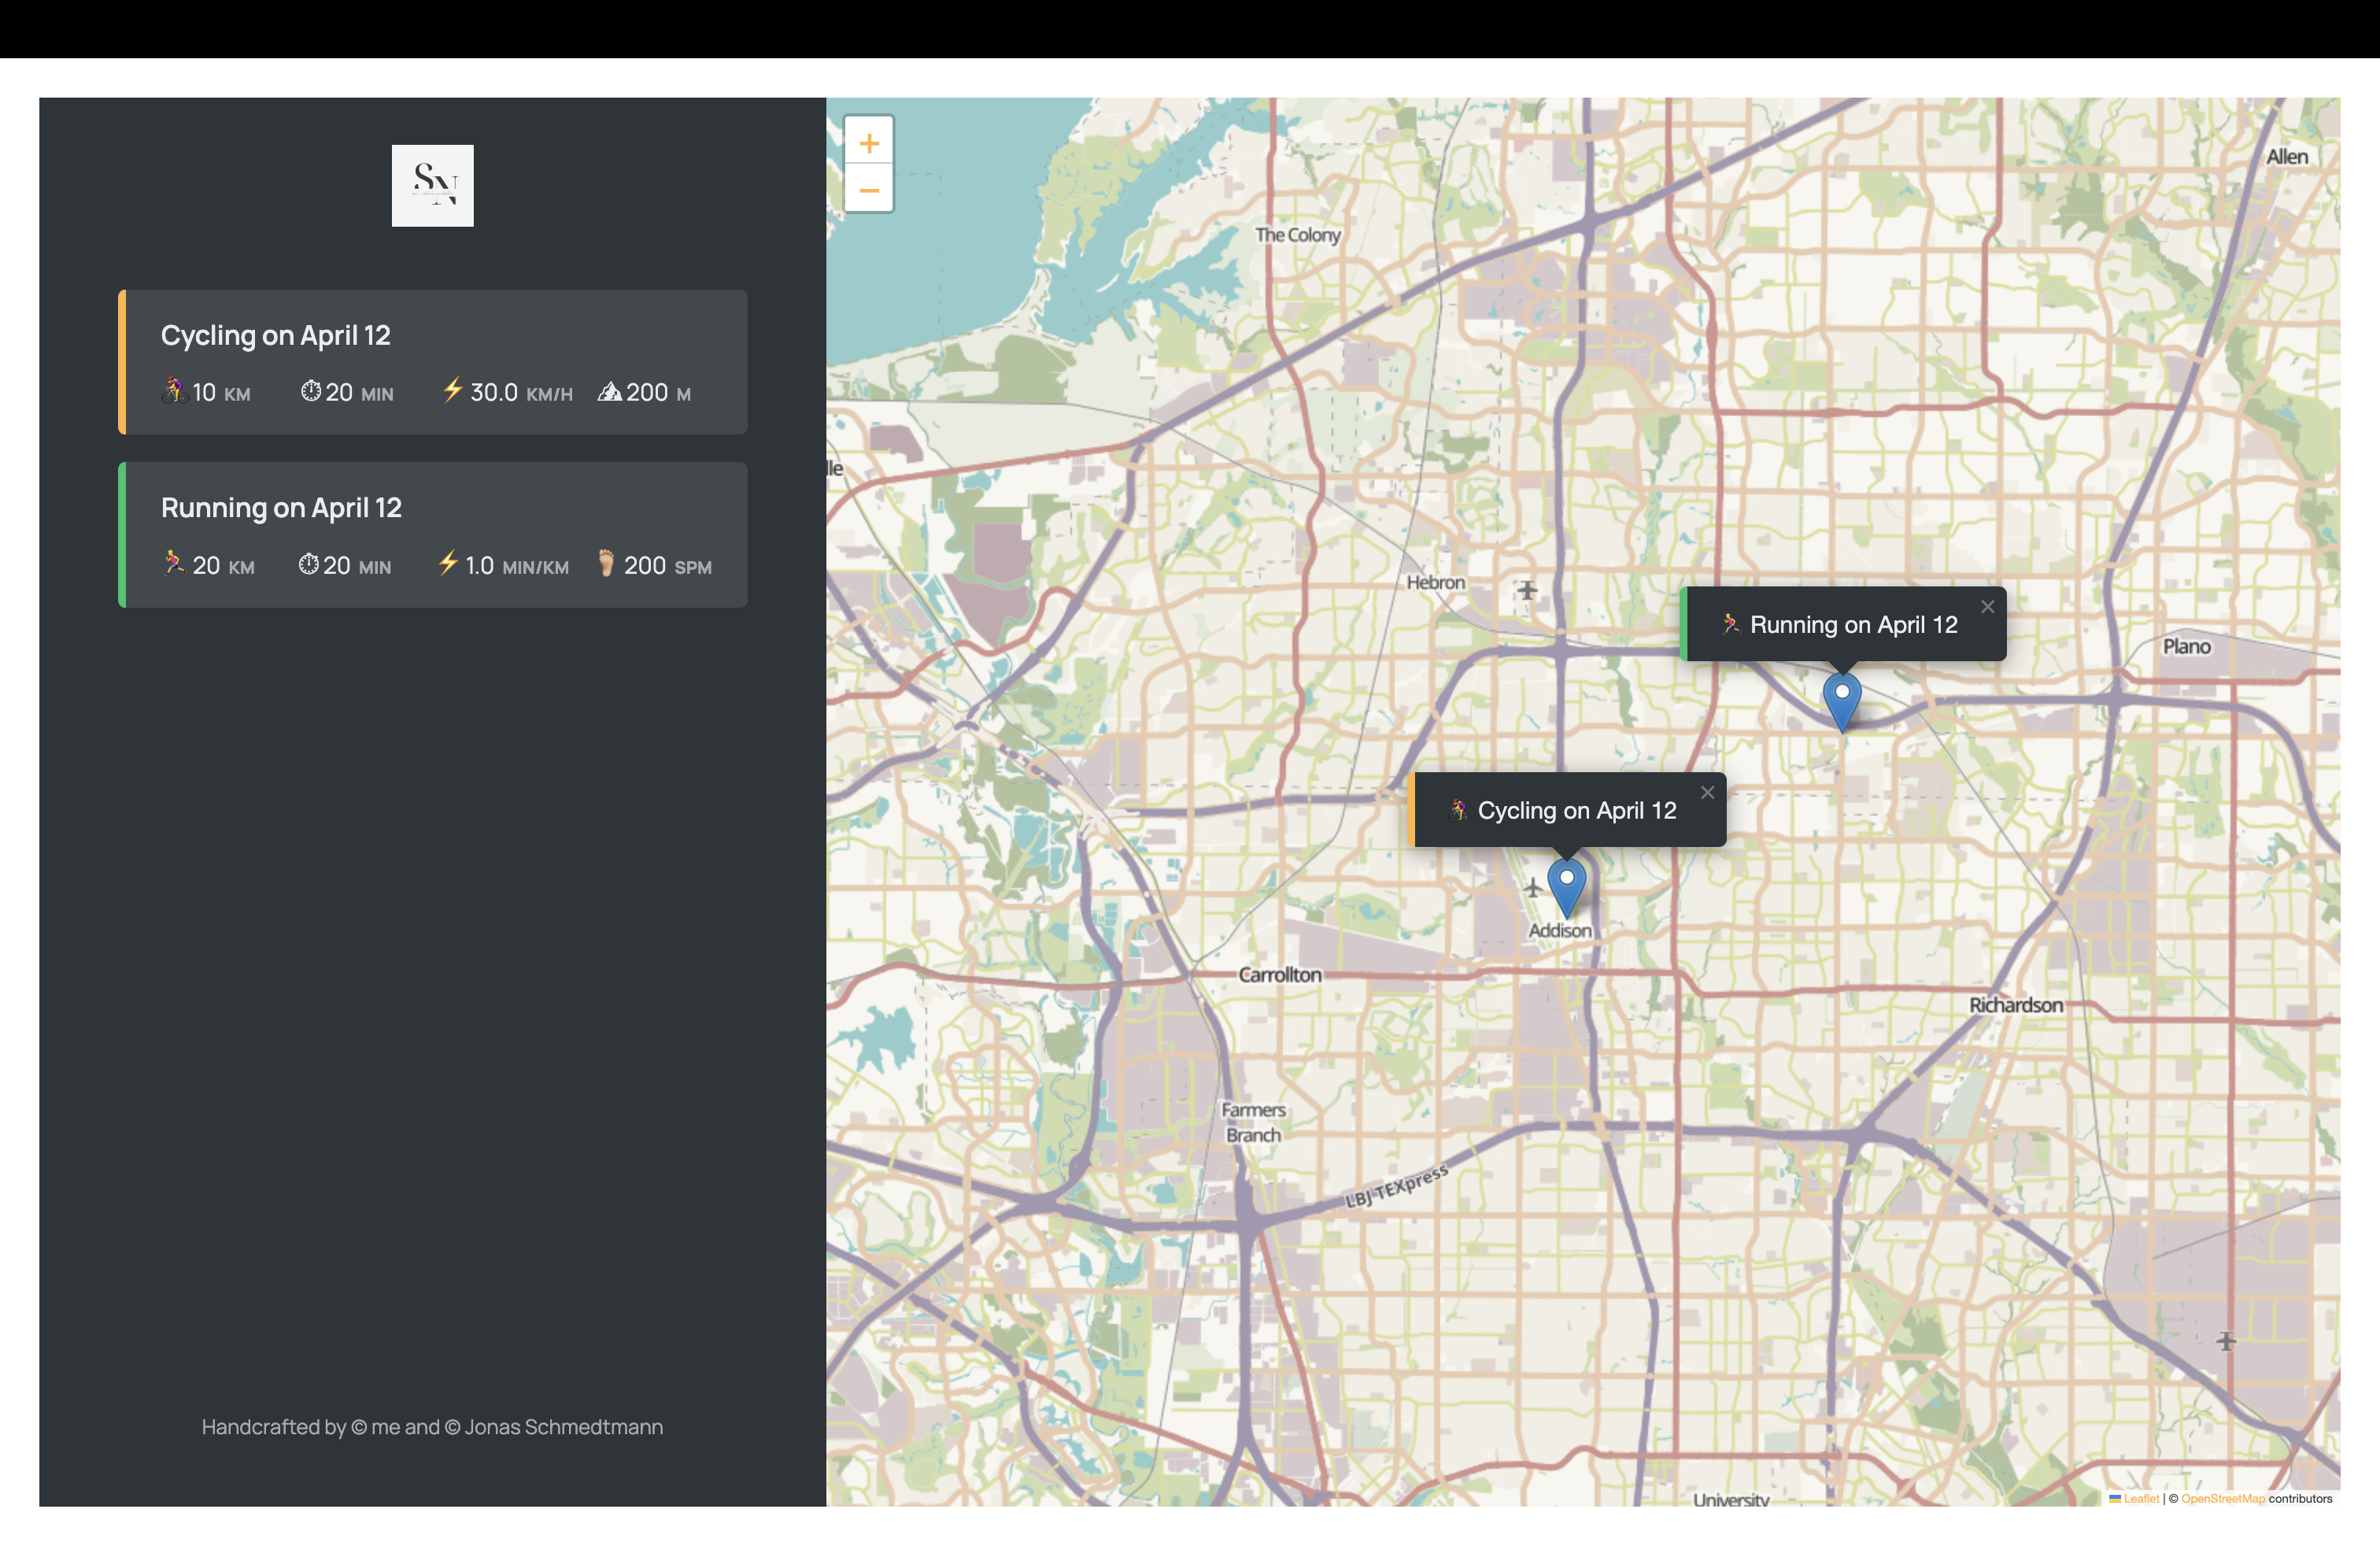This screenshot has height=1546, width=2380.
Task: Select the Cycling on April 12 workout entry
Action: [x=432, y=362]
